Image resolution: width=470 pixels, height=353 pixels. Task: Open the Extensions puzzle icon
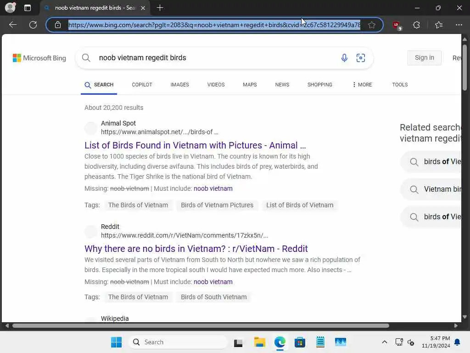coord(416,25)
